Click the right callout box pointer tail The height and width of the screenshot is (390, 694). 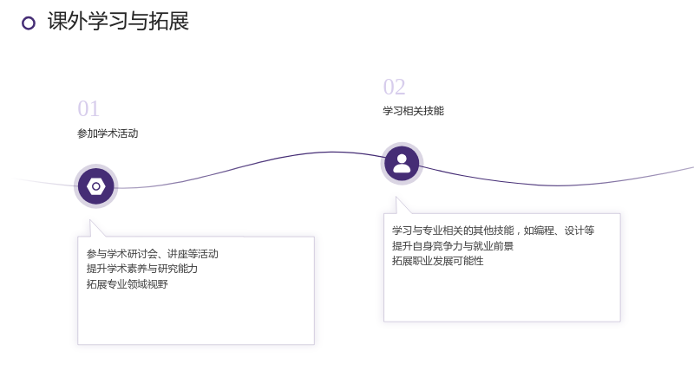(403, 206)
